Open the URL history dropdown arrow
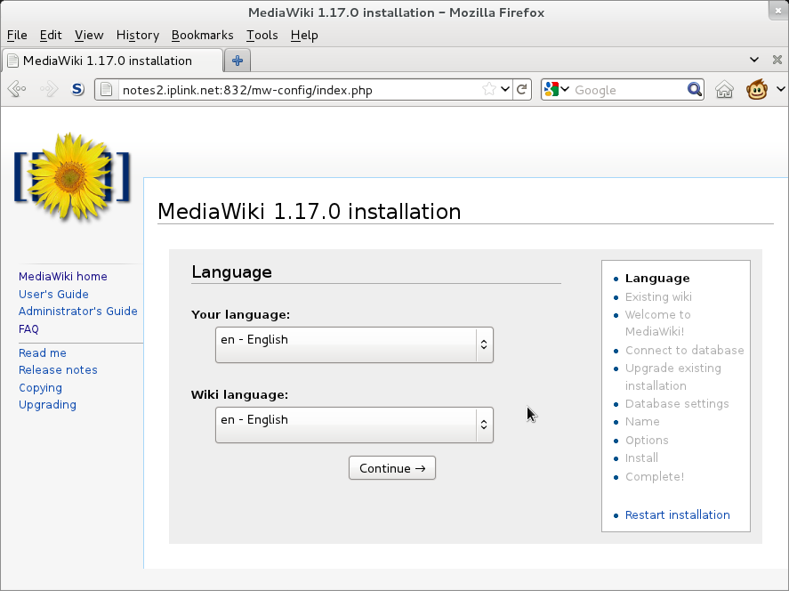This screenshot has height=591, width=789. (x=505, y=90)
